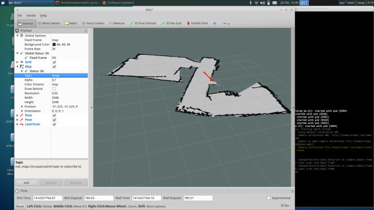Choose the Select tool
Viewport: 374px width, 210px height.
tap(71, 23)
